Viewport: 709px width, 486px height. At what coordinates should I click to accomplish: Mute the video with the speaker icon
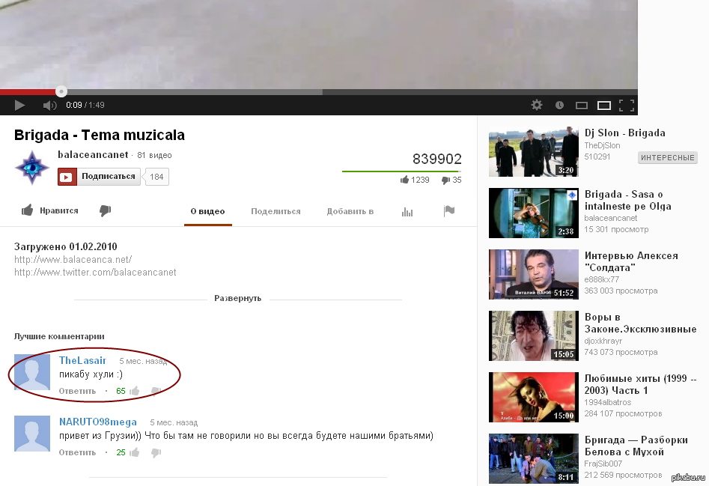point(49,106)
